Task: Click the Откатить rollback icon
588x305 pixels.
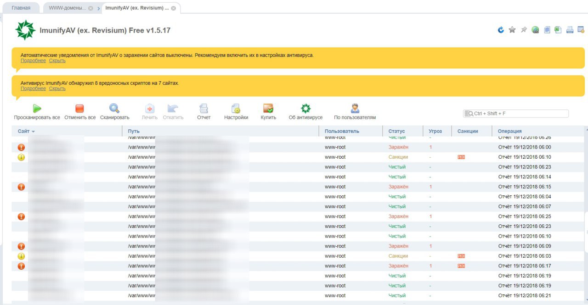Action: 173,109
